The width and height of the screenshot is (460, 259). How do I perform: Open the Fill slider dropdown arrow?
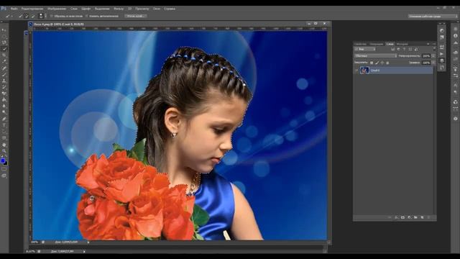point(433,63)
